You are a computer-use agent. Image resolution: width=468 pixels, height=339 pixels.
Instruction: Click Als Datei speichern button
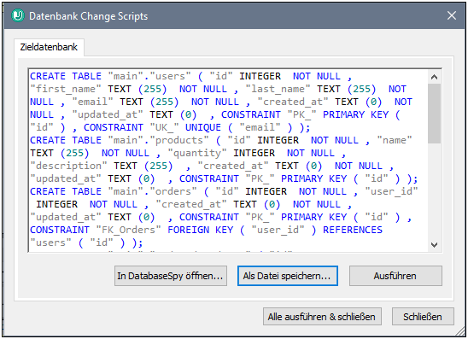tap(288, 276)
